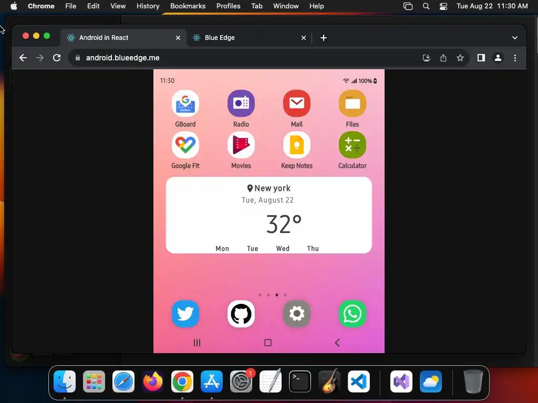Screen dimensions: 538x403
Task: Launch Google Fit app
Action: [185, 145]
